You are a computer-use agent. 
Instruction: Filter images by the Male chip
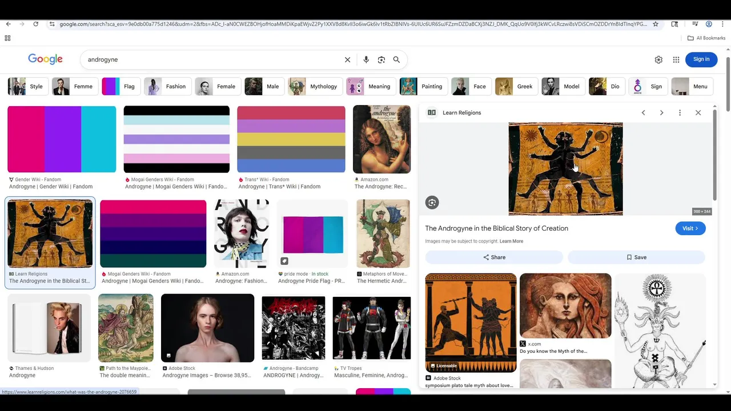tap(264, 86)
